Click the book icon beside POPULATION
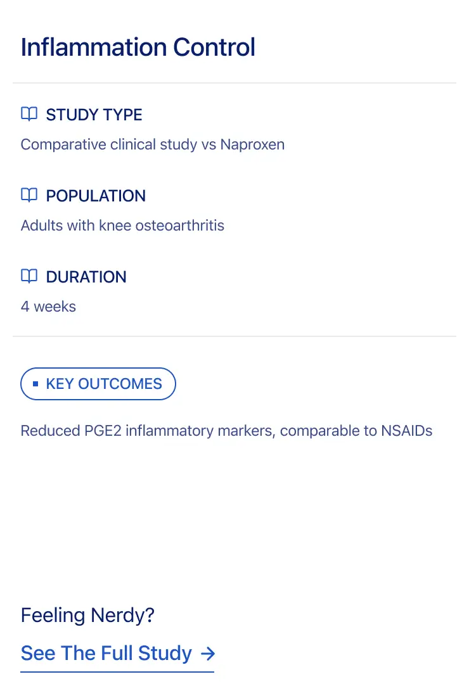The height and width of the screenshot is (698, 469). click(29, 196)
